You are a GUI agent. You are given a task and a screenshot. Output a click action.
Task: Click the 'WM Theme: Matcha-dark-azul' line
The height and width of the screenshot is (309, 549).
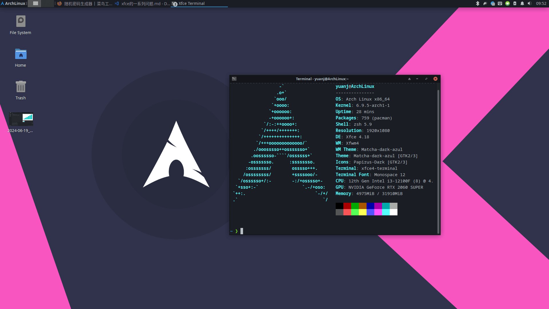pyautogui.click(x=369, y=149)
